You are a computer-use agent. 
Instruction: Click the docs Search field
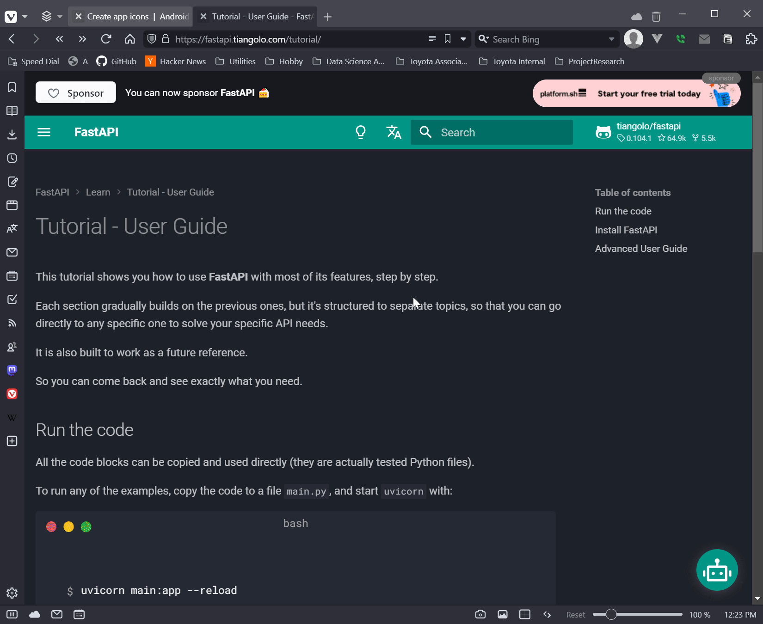pos(492,133)
